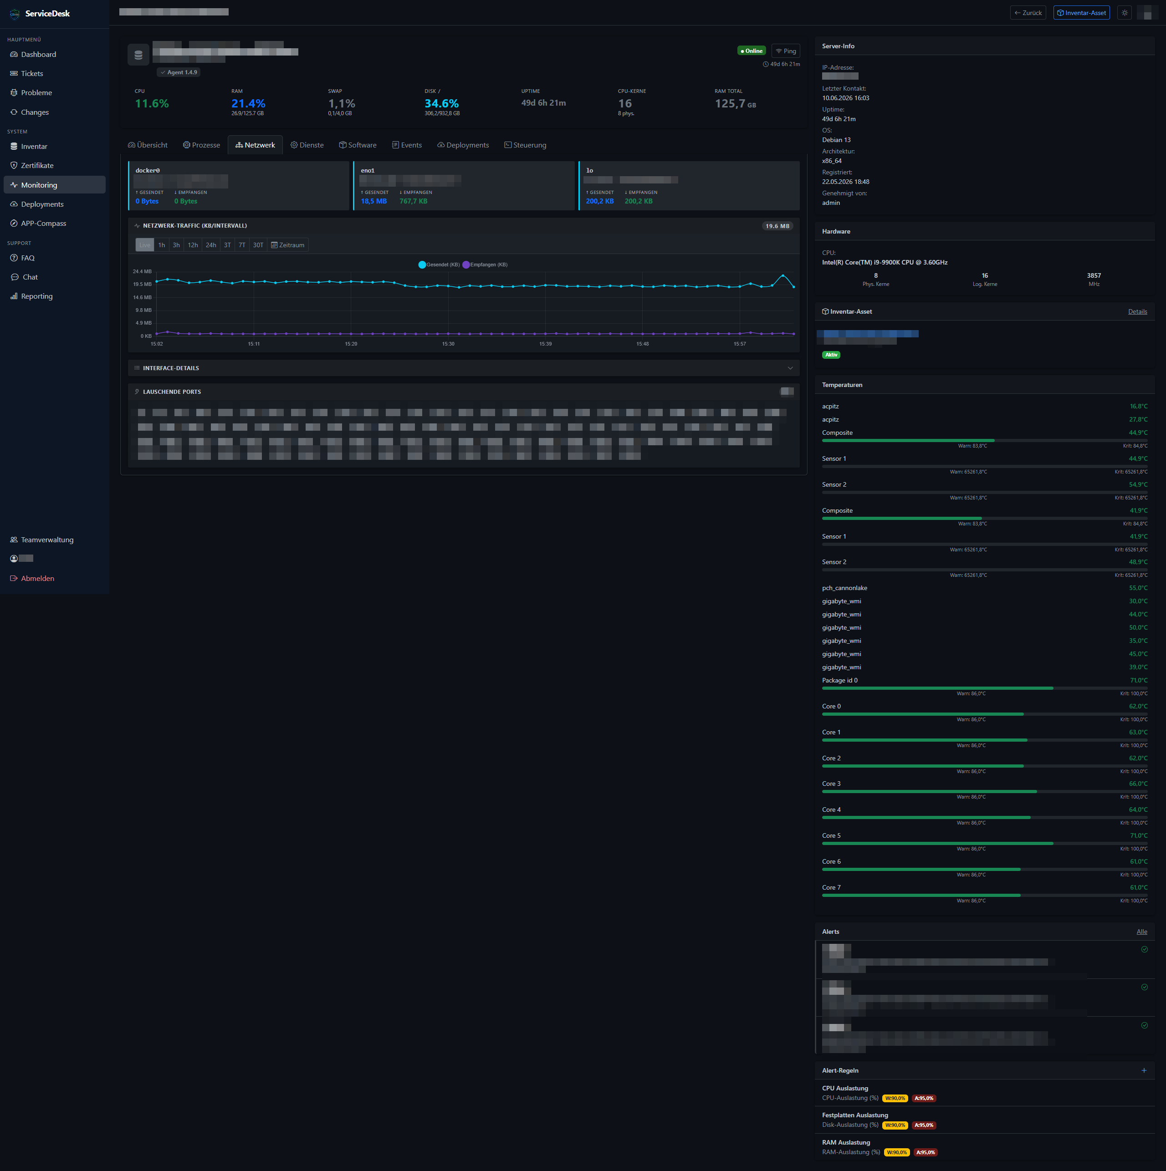Open the Alle alerts link

[1142, 932]
